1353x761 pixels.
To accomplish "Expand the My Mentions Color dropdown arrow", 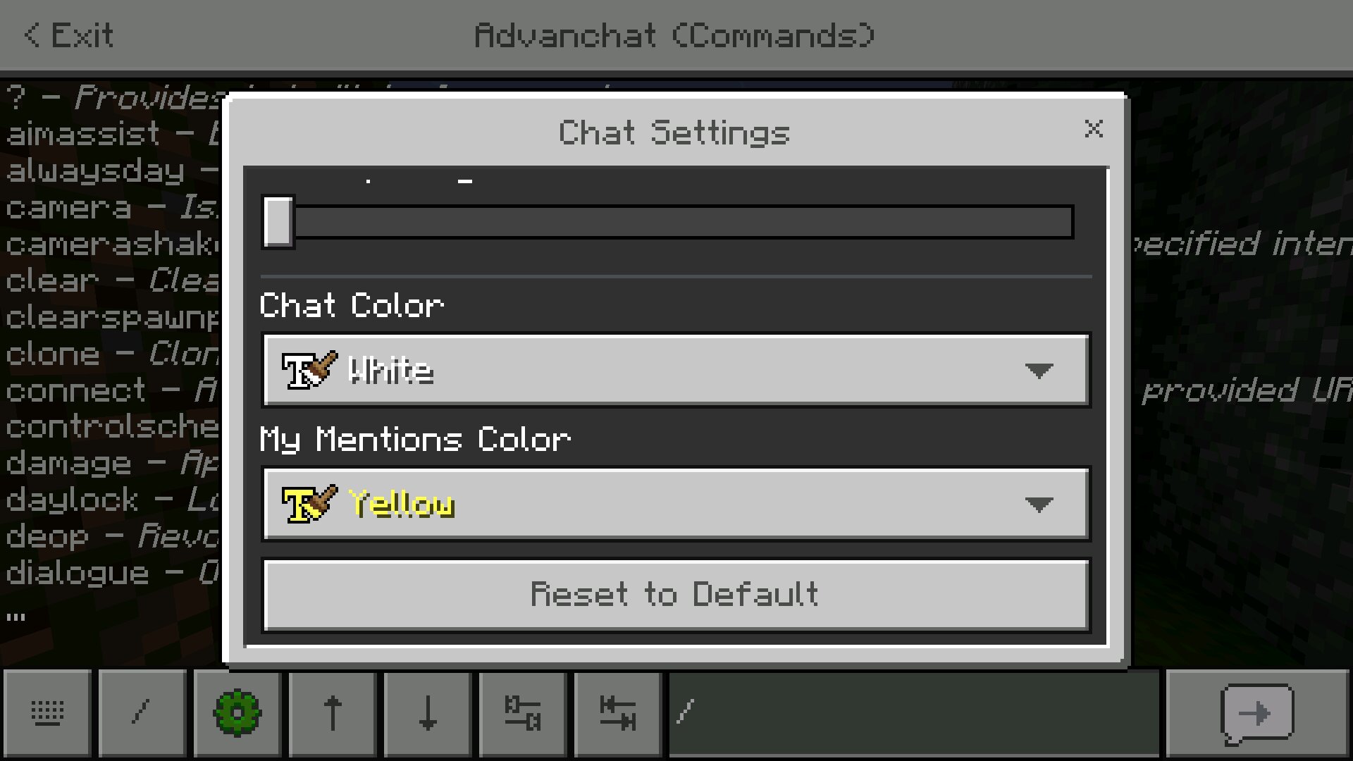I will click(1039, 505).
